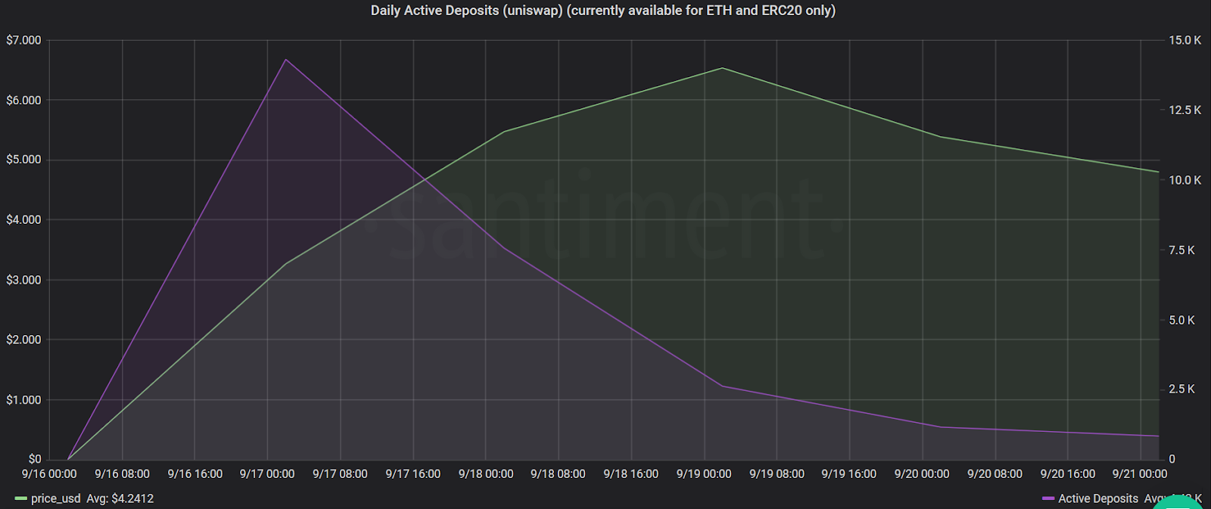Click the 9/18 00:00 time axis label
Viewport: 1211px width, 509px height.
click(x=486, y=474)
